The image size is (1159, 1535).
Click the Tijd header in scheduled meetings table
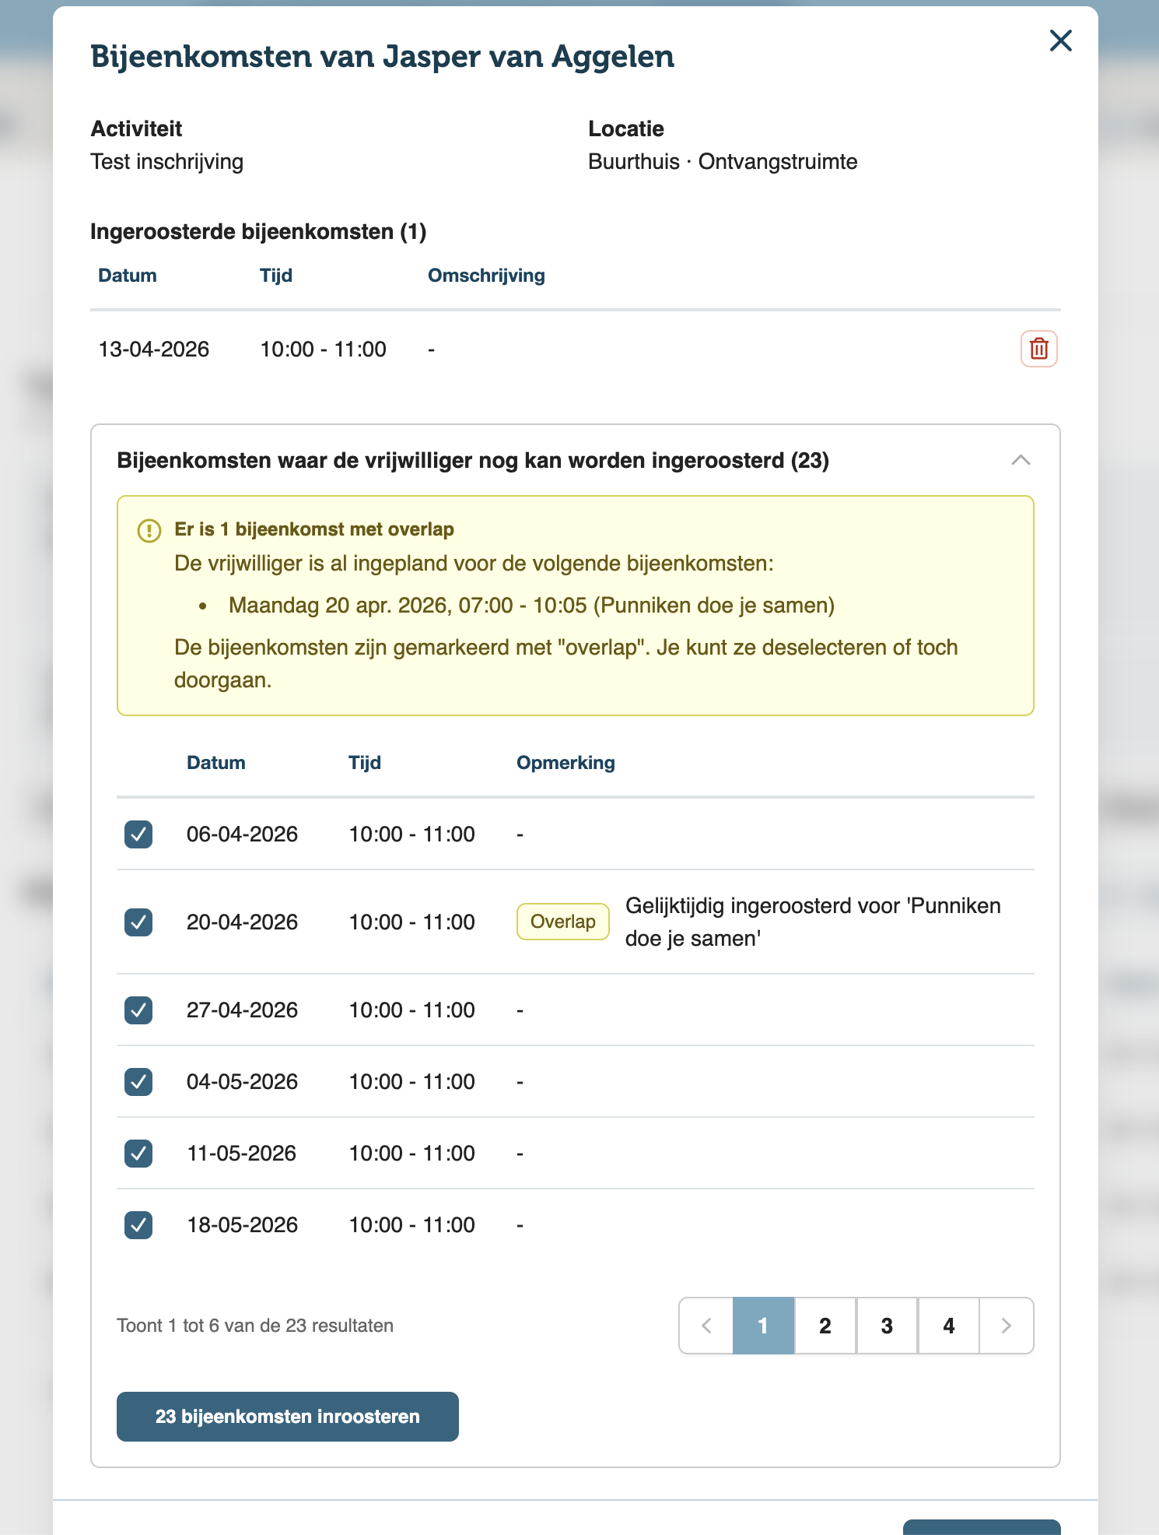(275, 276)
